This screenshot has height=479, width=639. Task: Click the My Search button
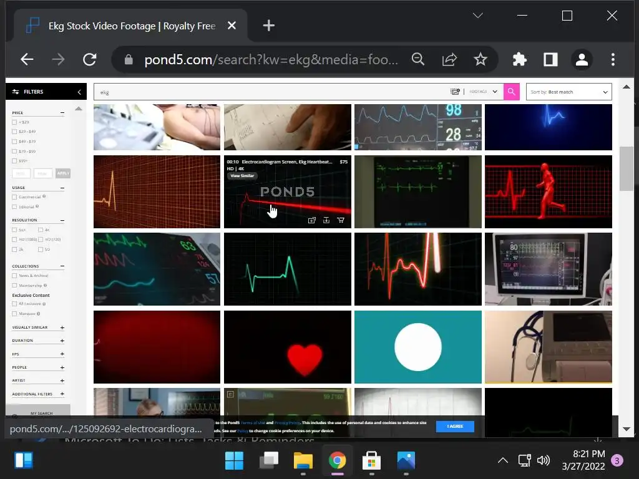tap(38, 412)
